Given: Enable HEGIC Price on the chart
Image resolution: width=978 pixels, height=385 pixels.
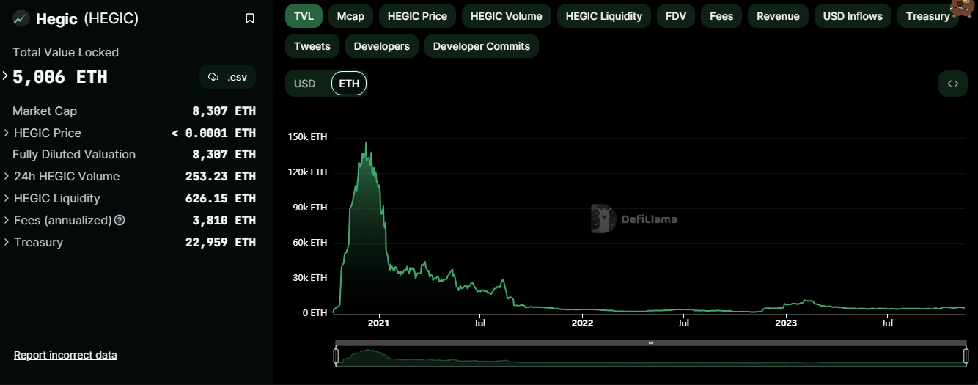Looking at the screenshot, I should click(x=417, y=16).
